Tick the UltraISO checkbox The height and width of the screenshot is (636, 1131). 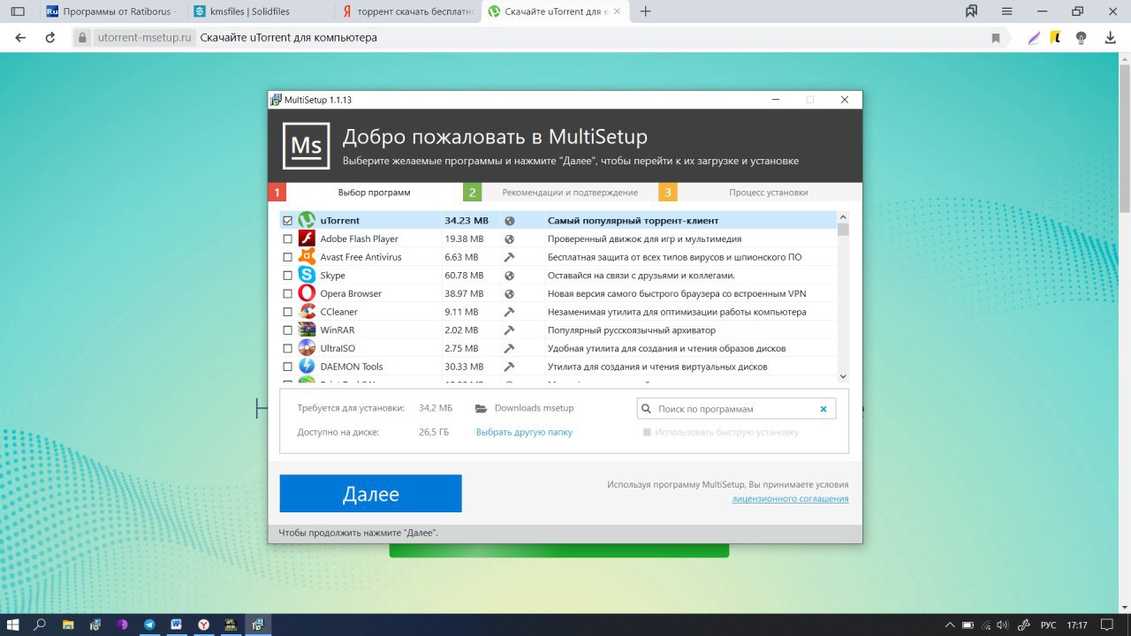click(x=287, y=348)
